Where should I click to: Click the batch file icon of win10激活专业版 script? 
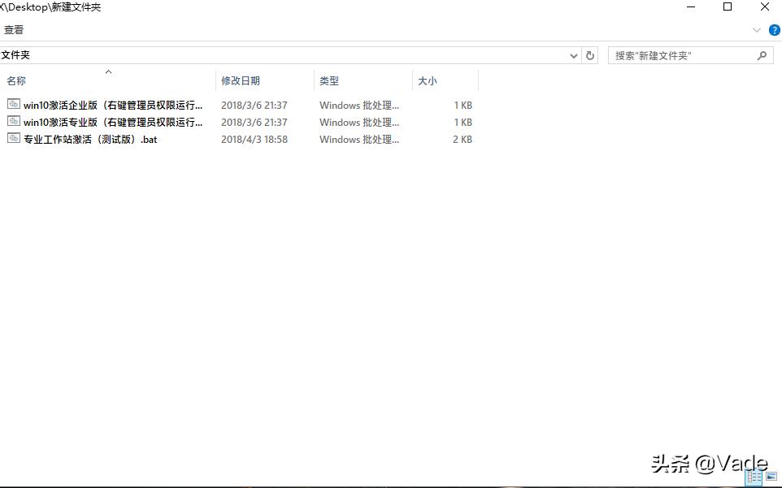tap(13, 122)
